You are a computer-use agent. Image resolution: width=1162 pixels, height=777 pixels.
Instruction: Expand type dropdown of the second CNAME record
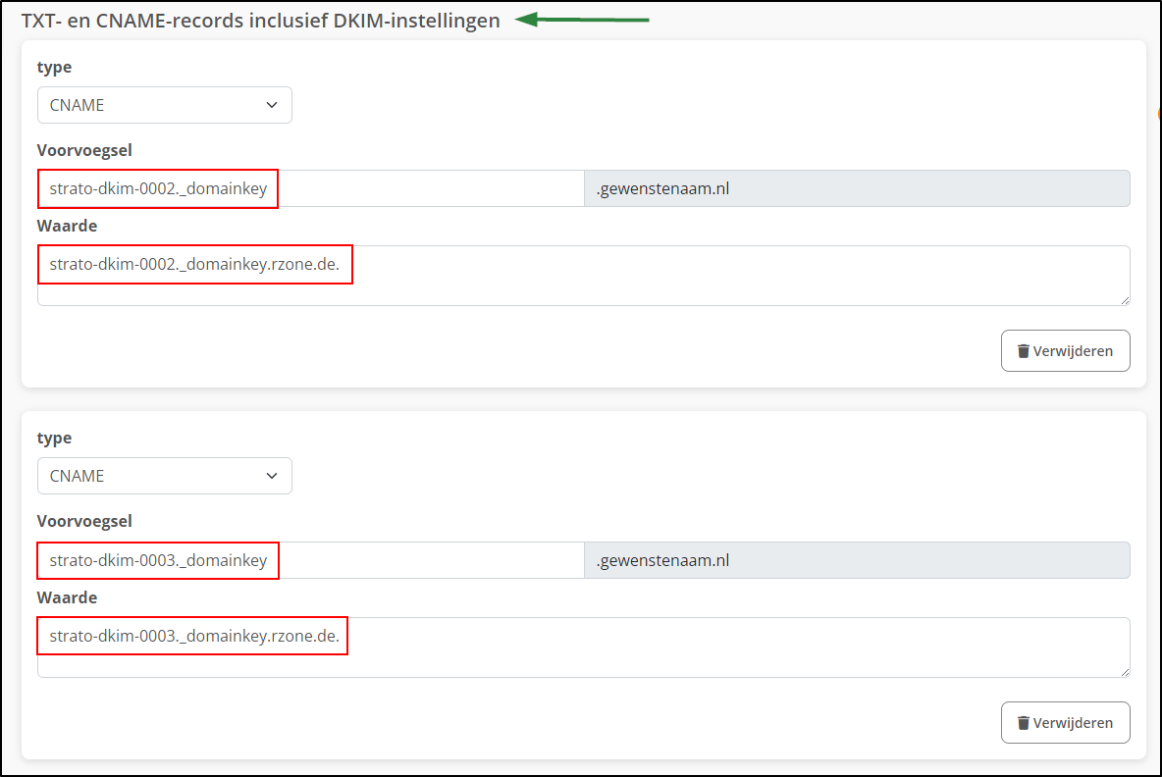165,476
